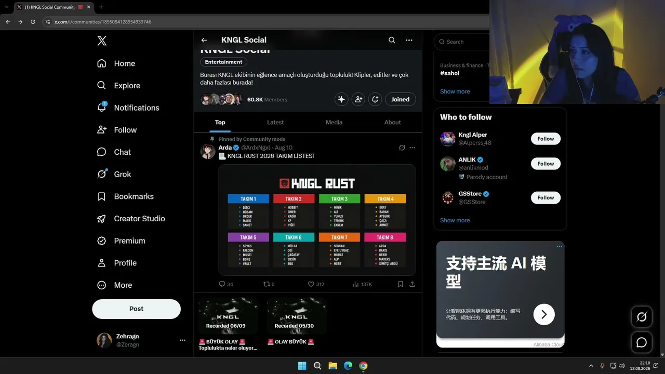Screen dimensions: 665x374
Task: Reload the page in the browser
Action: [x=33, y=22]
